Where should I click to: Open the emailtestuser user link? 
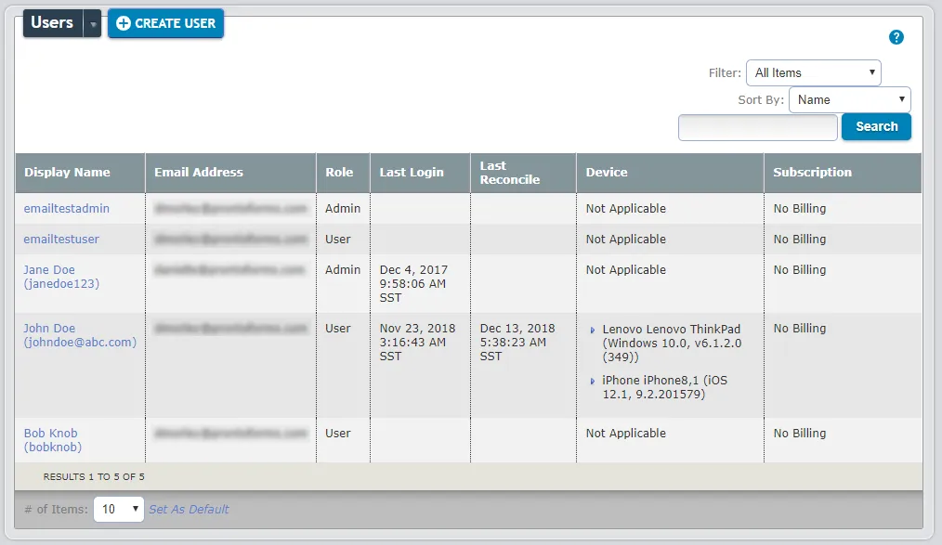point(61,239)
